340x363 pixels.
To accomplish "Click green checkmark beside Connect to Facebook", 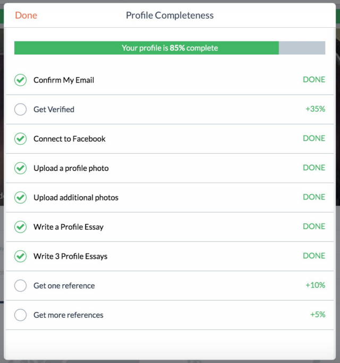I will (20, 139).
